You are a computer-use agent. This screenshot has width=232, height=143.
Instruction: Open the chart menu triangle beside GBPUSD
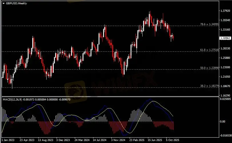pyautogui.click(x=3, y=3)
